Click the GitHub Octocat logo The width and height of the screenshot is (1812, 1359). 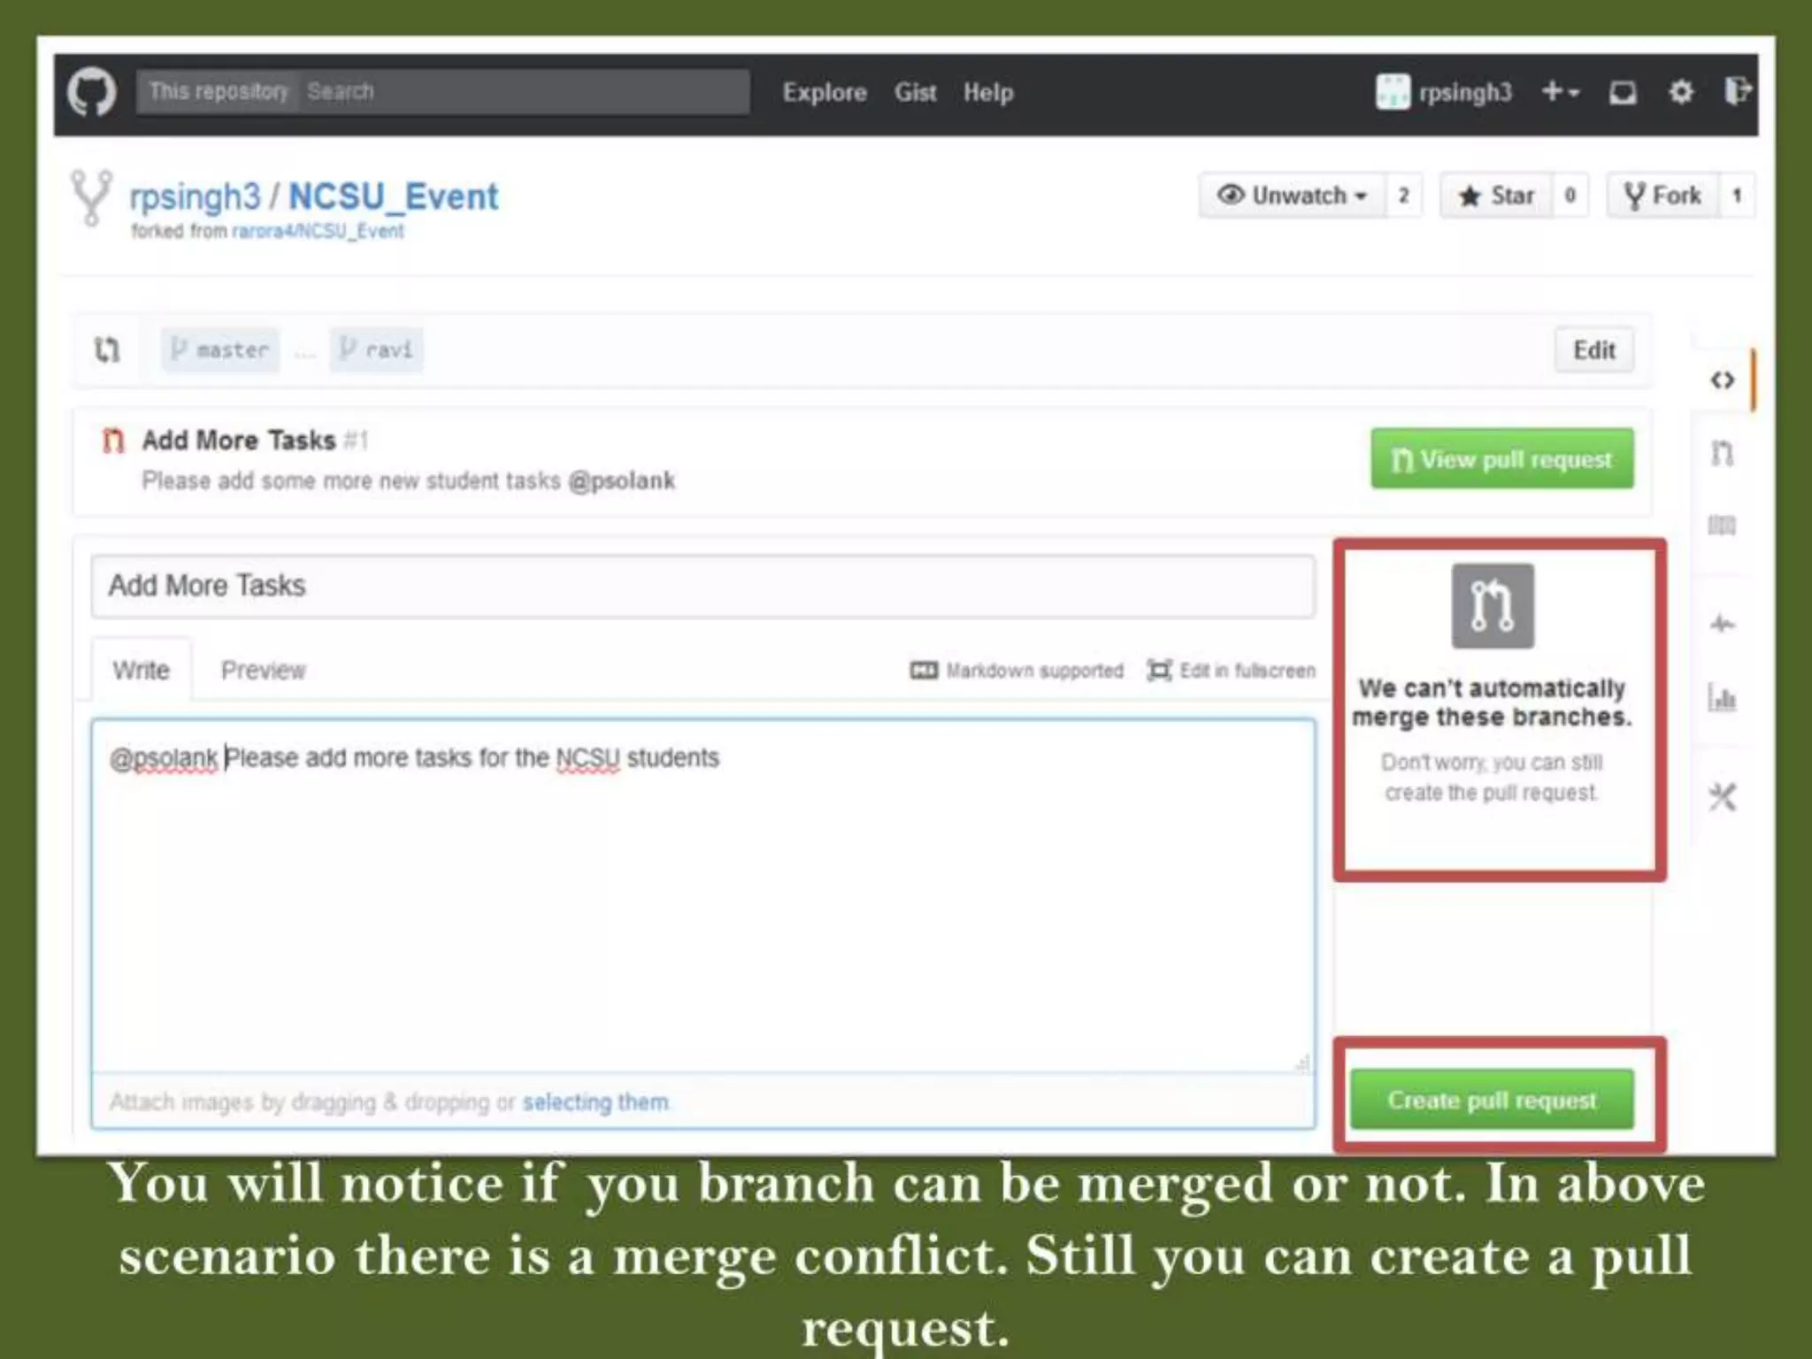pos(92,92)
